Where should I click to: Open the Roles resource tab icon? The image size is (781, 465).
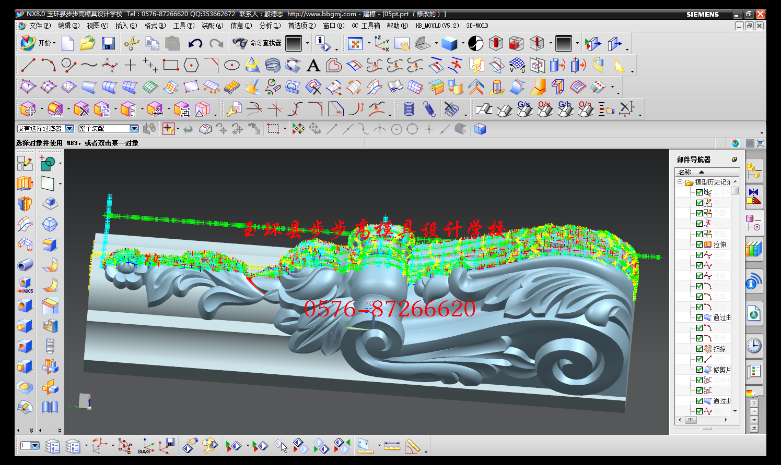click(754, 371)
